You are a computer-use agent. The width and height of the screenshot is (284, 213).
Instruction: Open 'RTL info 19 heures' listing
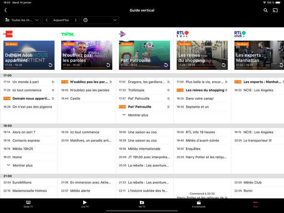(202, 132)
